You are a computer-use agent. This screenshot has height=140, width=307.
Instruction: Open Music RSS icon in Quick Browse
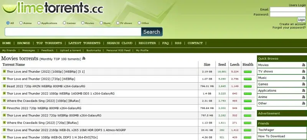(x=304, y=78)
